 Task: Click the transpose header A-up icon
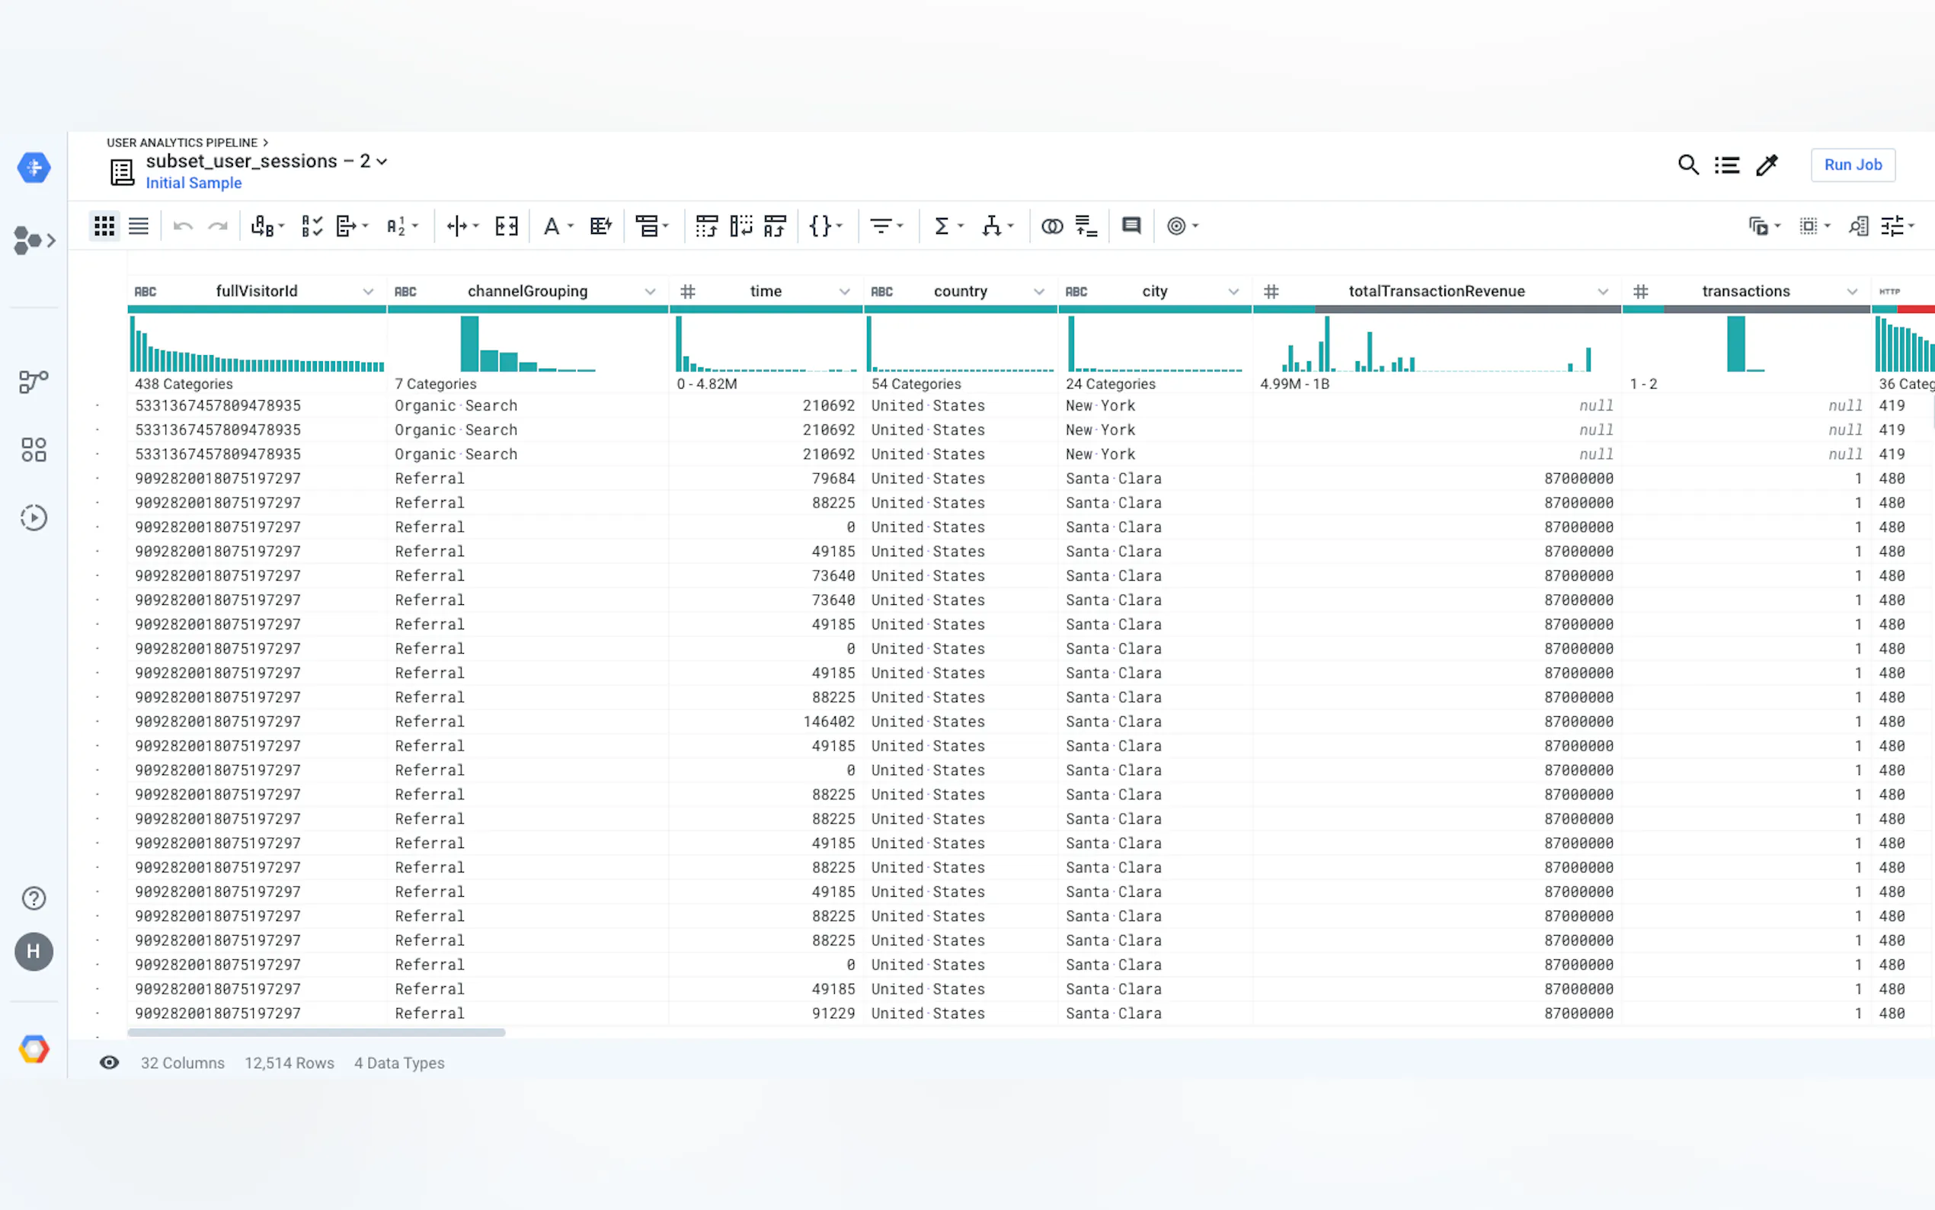click(x=775, y=226)
